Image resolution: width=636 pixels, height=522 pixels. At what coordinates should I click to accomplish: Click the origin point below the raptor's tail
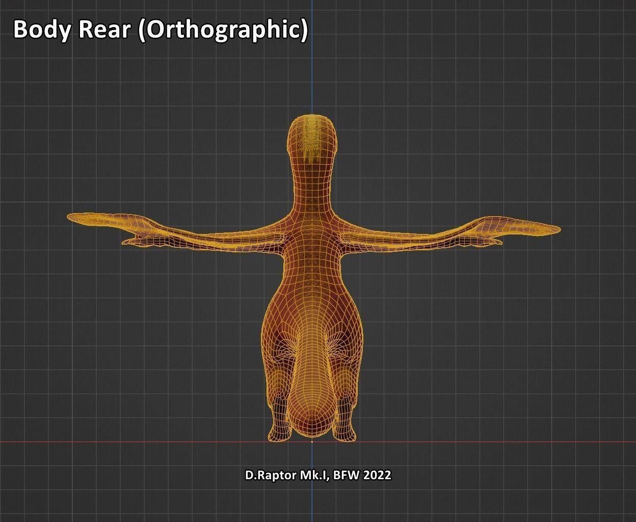(312, 442)
